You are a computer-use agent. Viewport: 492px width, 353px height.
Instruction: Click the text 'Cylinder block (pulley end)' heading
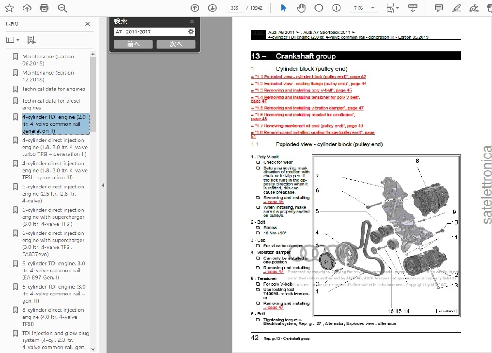pyautogui.click(x=311, y=69)
